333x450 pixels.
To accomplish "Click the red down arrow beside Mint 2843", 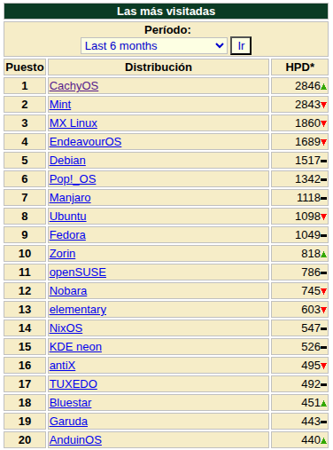I will (323, 105).
